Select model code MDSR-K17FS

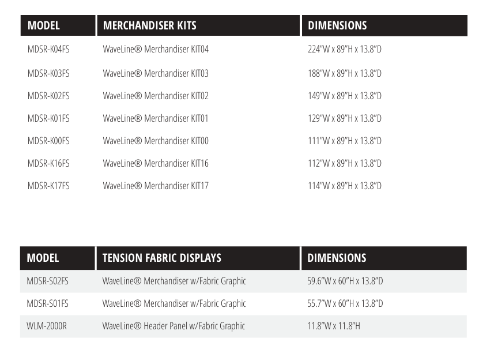pyautogui.click(x=48, y=186)
